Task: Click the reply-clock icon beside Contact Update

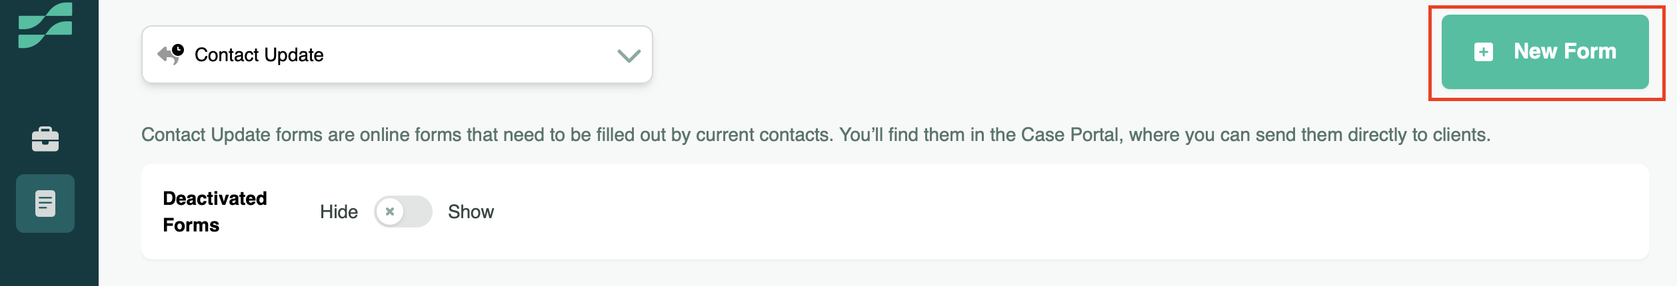Action: [x=171, y=54]
